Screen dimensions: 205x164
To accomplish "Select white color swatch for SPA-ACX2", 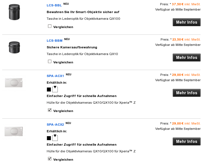I will pos(55,138).
